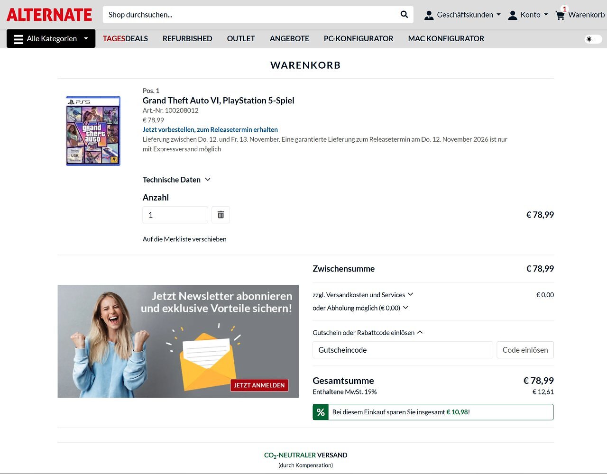This screenshot has width=607, height=474.
Task: Open the Geschäftskunden dropdown arrow
Action: click(498, 15)
